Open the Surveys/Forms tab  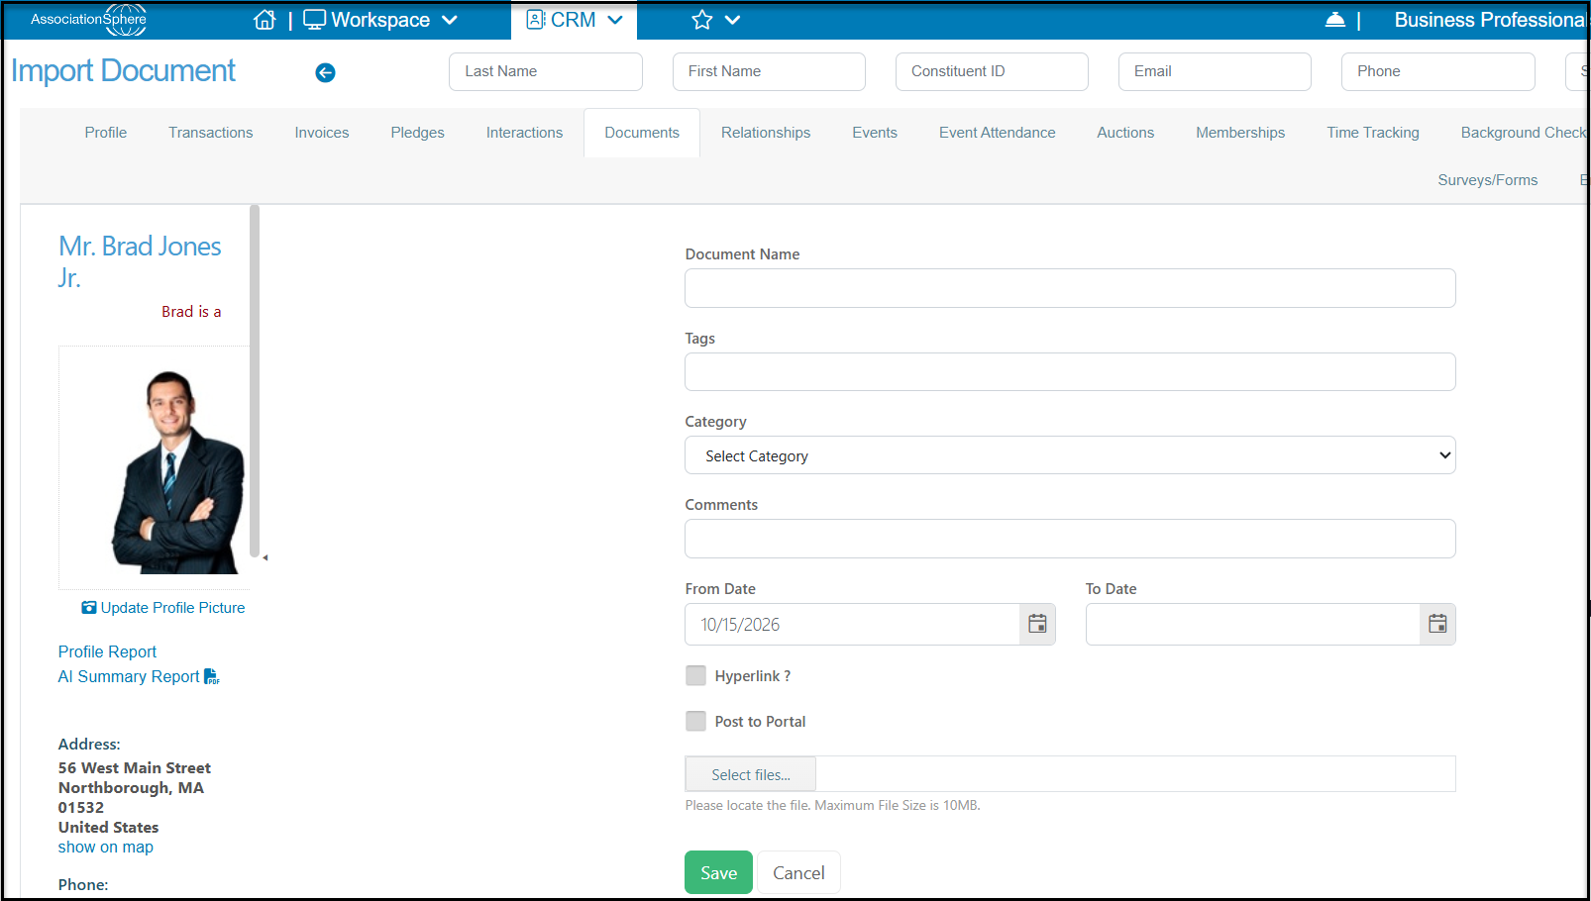(1488, 180)
